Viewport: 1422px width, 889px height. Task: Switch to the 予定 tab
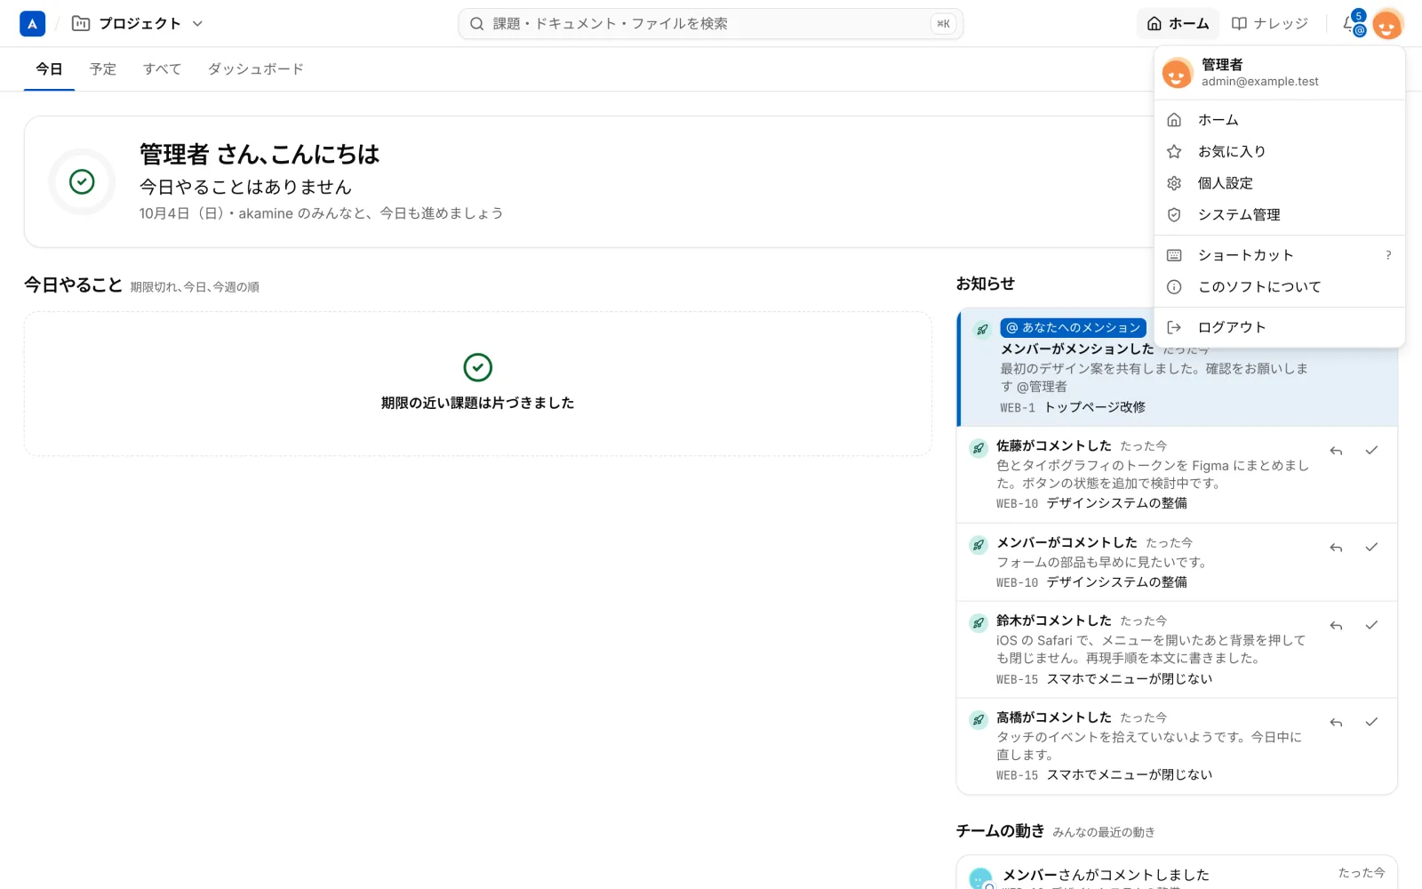pos(103,69)
